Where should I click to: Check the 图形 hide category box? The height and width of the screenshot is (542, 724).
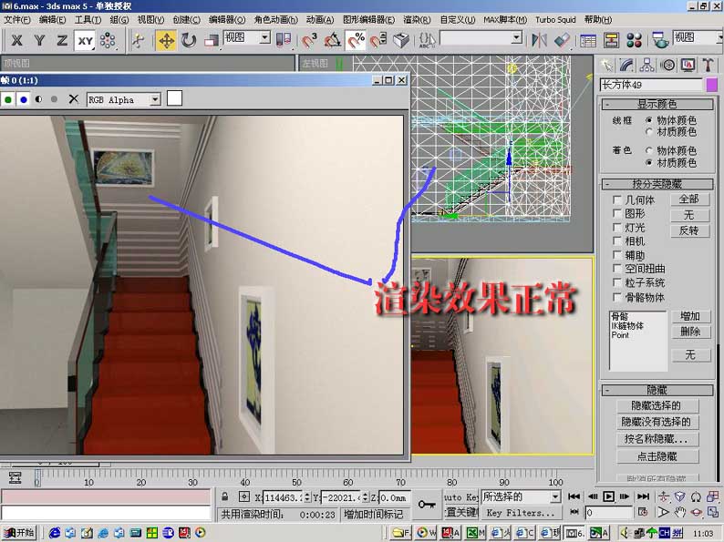(616, 213)
